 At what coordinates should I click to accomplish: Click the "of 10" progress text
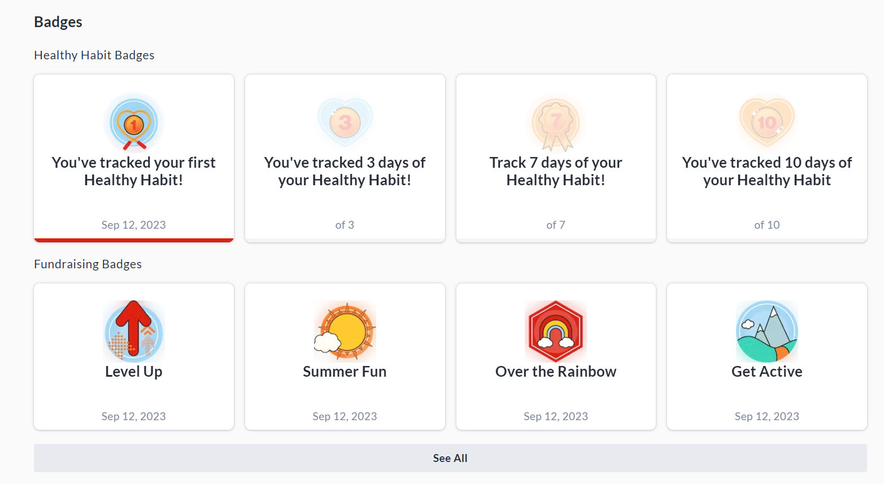point(767,225)
